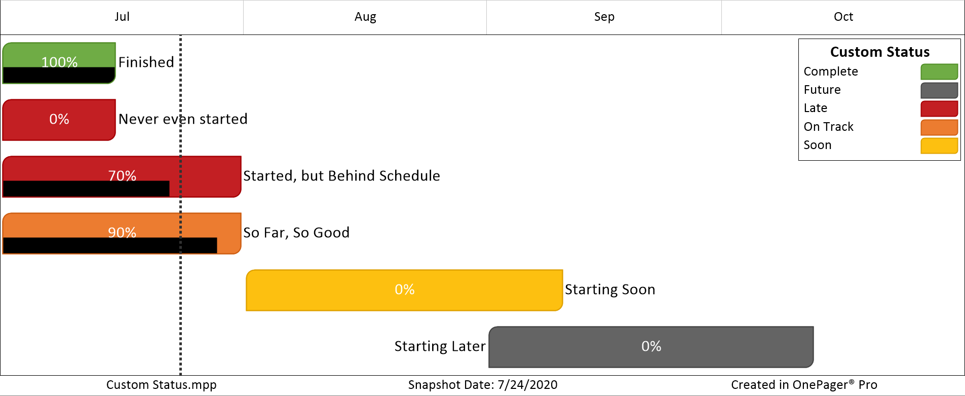Click the red Late legend swatch
This screenshot has width=965, height=396.
(x=939, y=109)
